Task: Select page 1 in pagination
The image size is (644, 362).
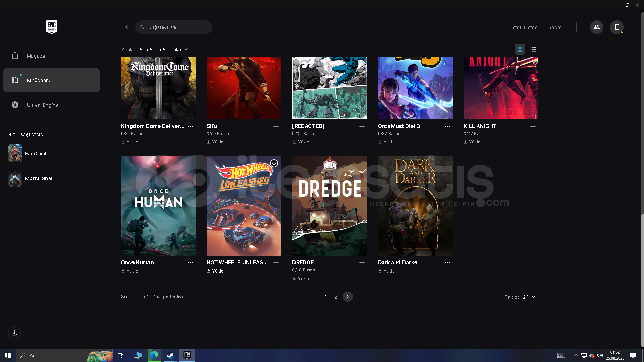Action: pyautogui.click(x=326, y=297)
